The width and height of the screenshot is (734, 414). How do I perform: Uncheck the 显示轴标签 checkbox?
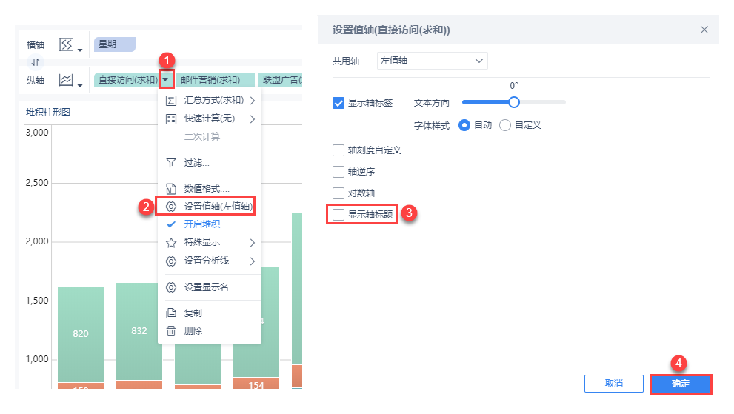(338, 103)
